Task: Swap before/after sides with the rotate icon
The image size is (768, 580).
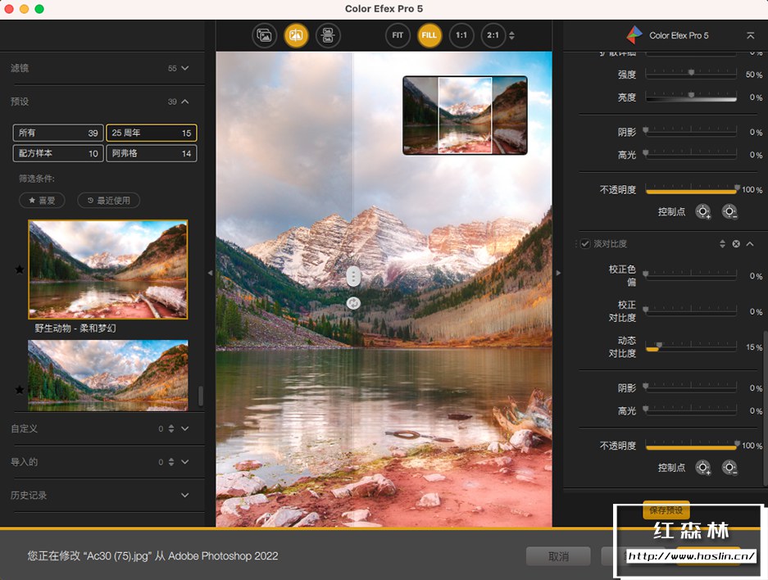Action: click(353, 303)
